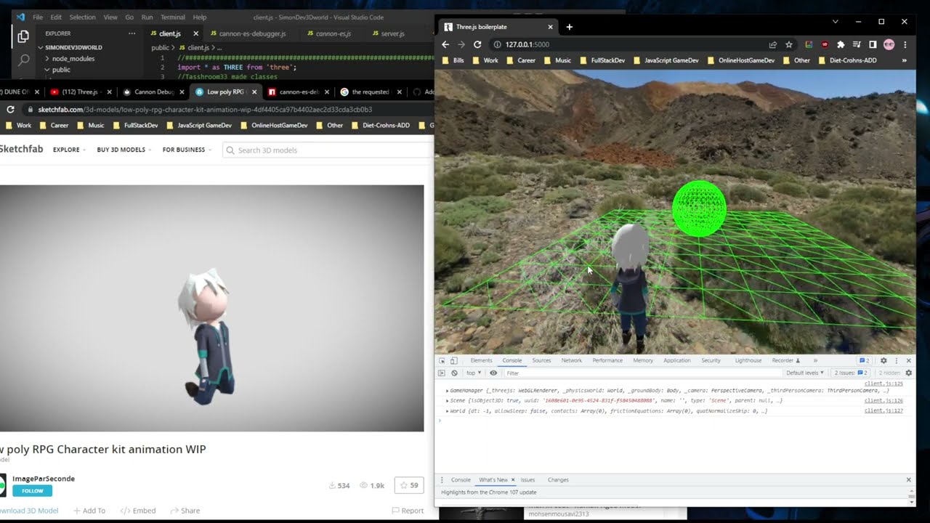Screen dimensions: 930x523
Task: Open the FOR BUSINESS dropdown
Action: (187, 150)
